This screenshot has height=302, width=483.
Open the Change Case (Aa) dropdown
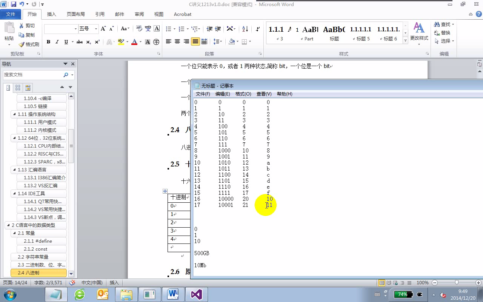125,29
